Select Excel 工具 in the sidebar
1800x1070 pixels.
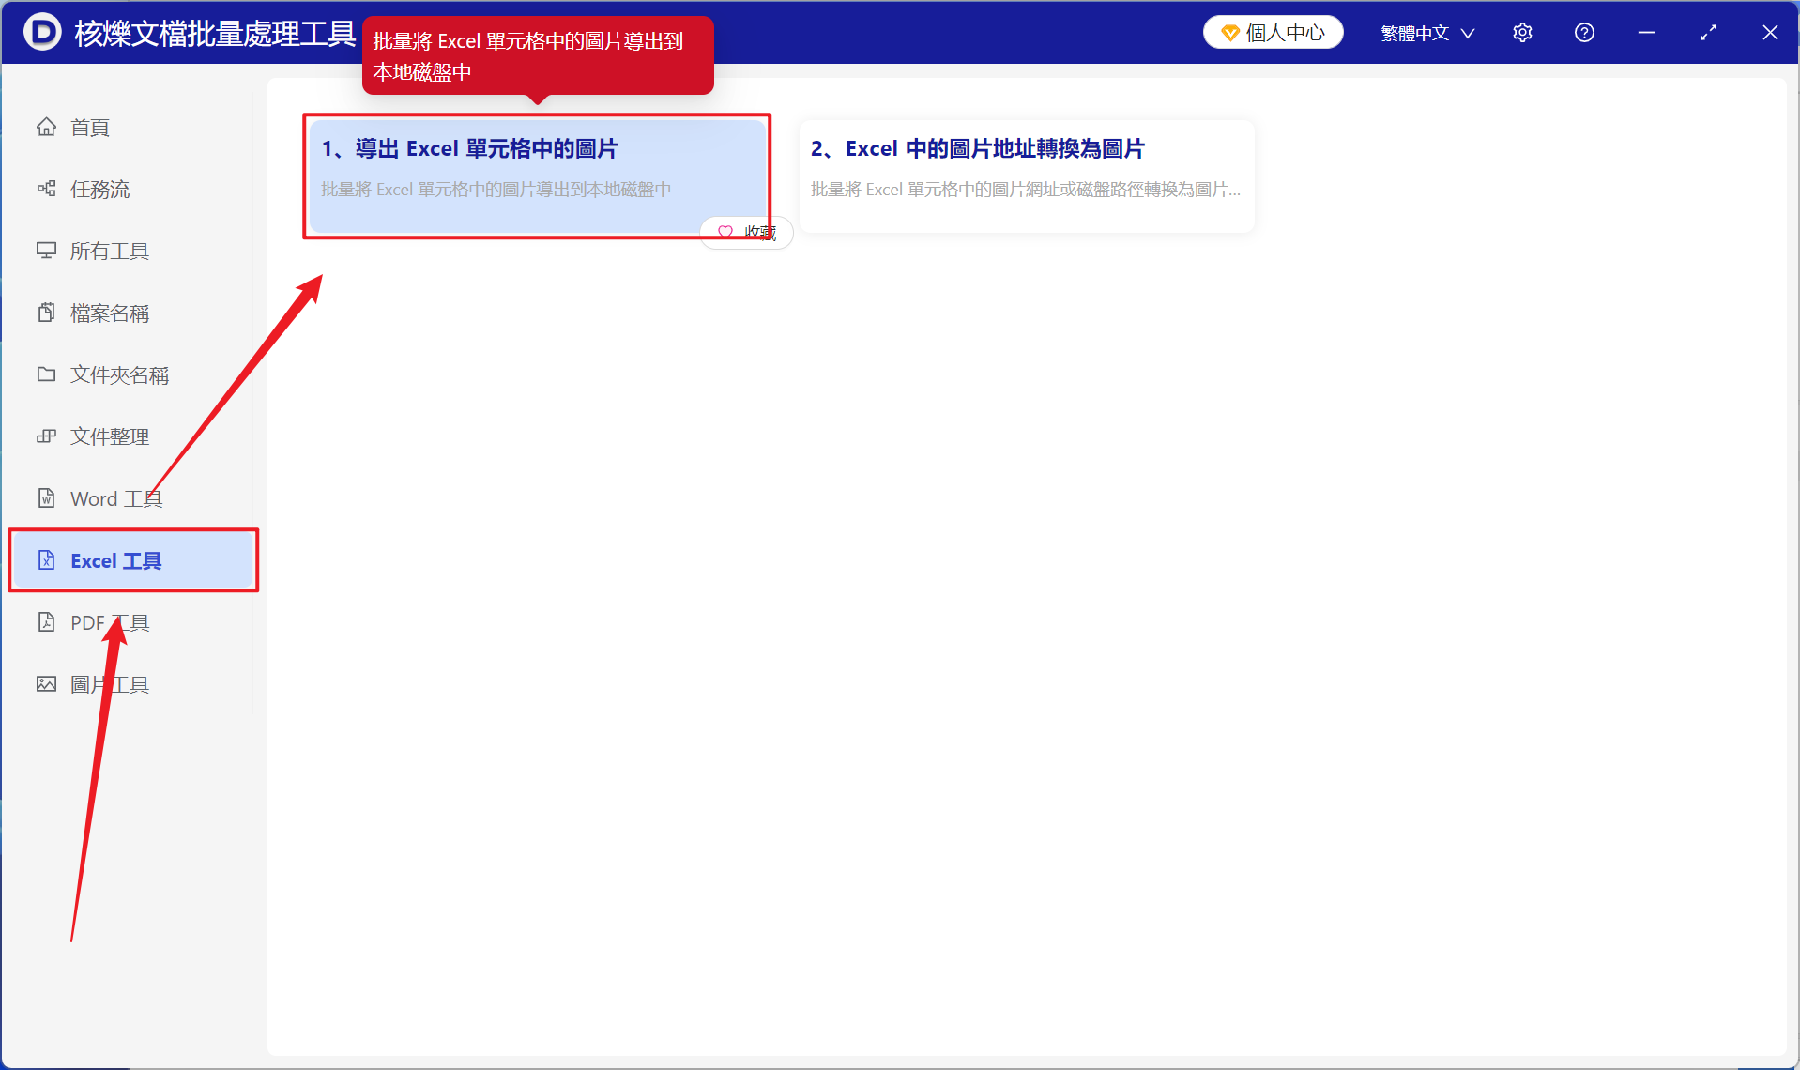click(x=132, y=560)
